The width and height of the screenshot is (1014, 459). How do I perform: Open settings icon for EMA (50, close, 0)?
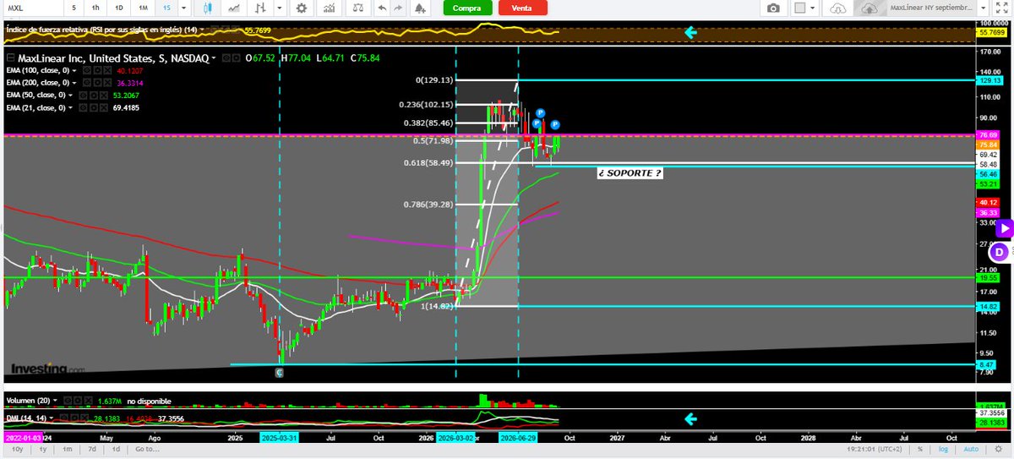click(93, 96)
